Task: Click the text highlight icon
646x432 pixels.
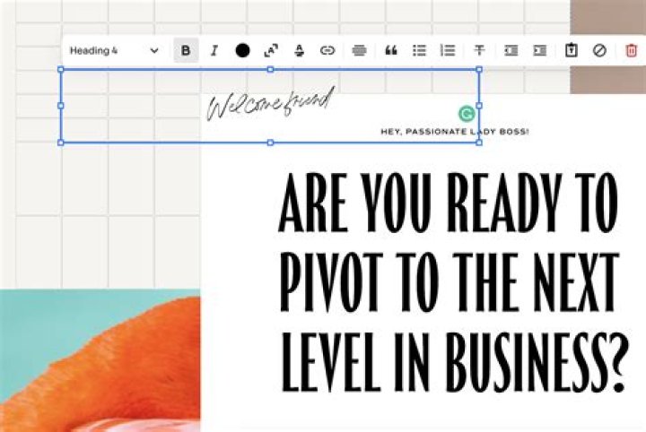Action: [x=299, y=51]
